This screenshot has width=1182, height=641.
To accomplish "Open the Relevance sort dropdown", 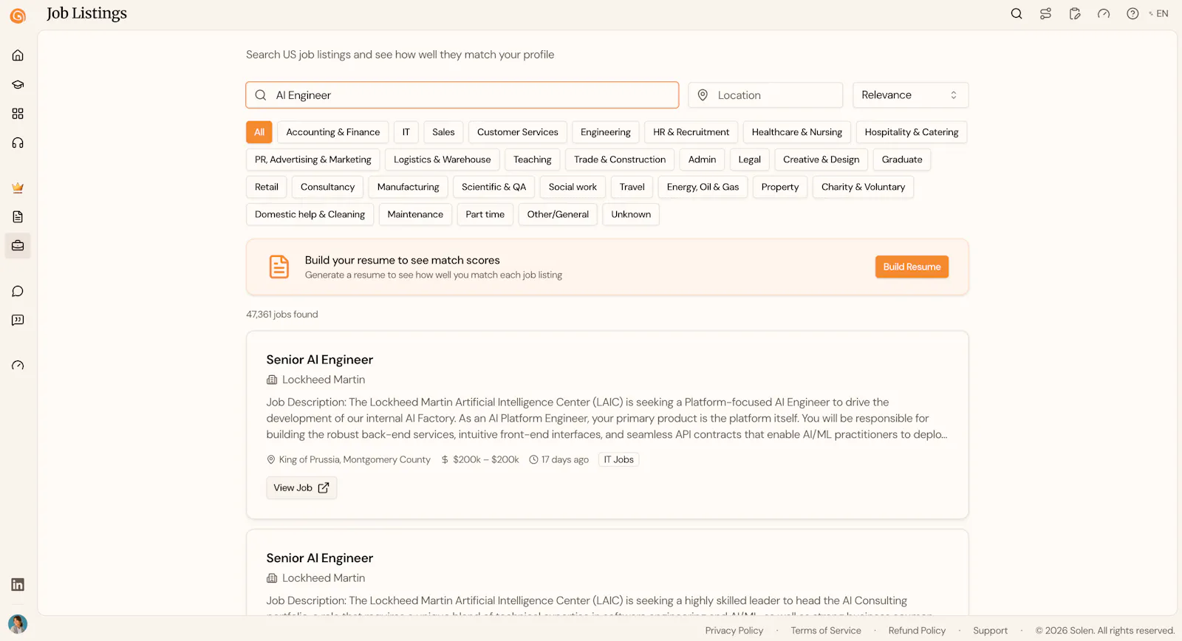I will [910, 95].
